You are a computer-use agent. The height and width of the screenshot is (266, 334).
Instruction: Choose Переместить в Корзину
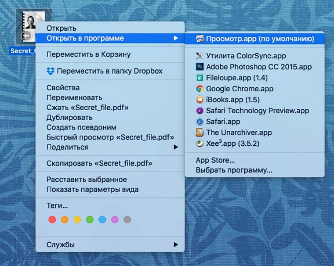tap(110, 54)
